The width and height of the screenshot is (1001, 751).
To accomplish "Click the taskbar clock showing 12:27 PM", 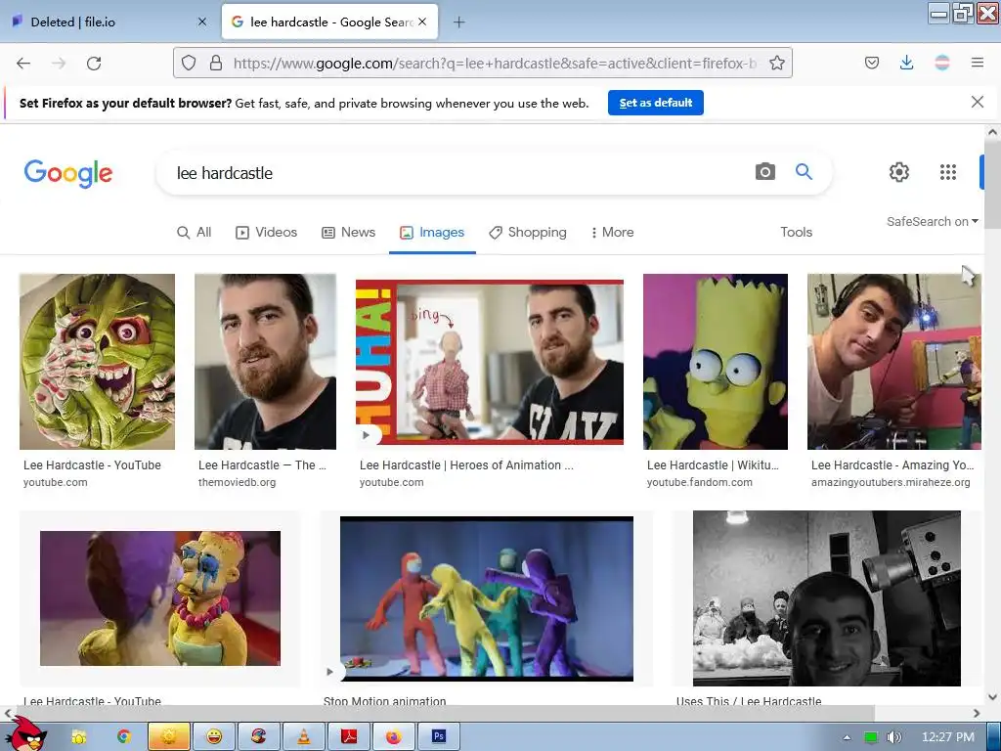I will click(x=948, y=737).
